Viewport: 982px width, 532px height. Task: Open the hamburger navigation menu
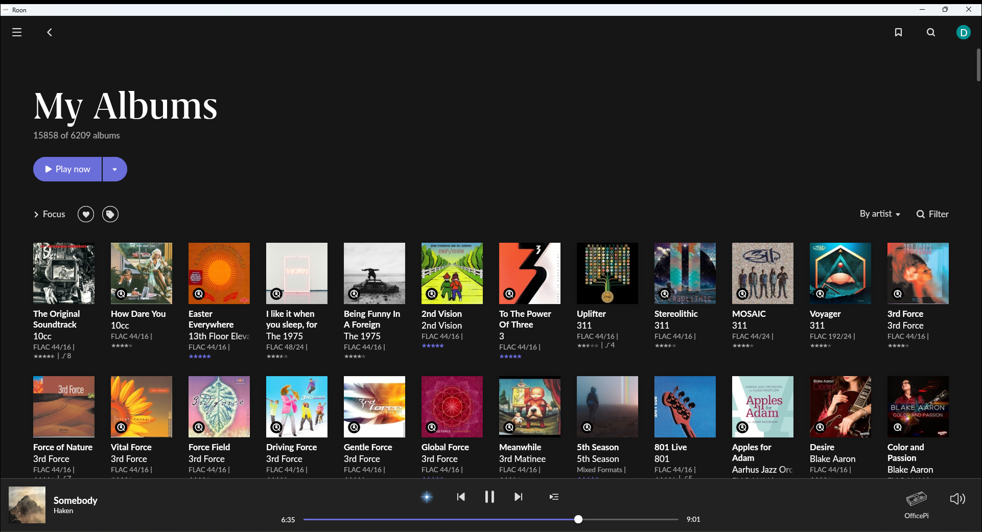click(17, 32)
